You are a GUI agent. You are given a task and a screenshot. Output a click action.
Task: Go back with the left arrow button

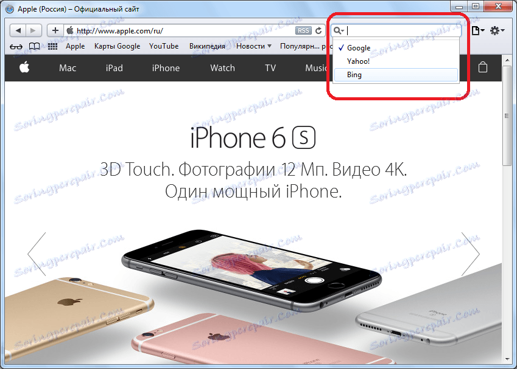18,30
